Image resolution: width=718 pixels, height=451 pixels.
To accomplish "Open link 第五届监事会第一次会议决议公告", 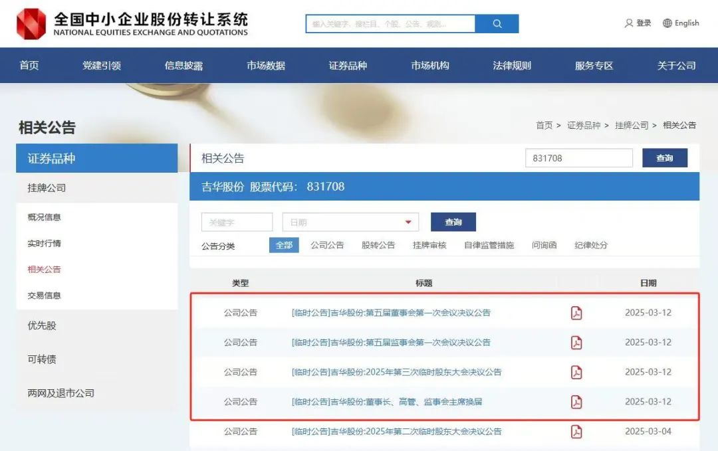I will pyautogui.click(x=391, y=343).
